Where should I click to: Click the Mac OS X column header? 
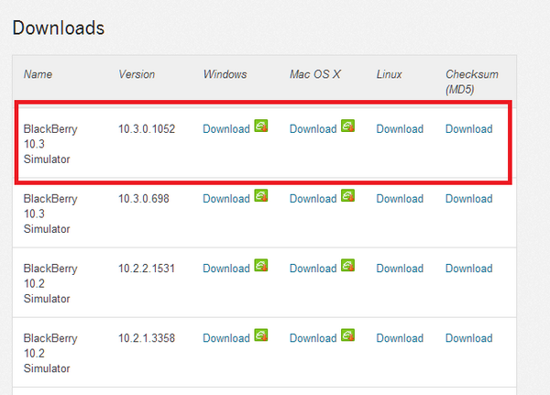[315, 74]
